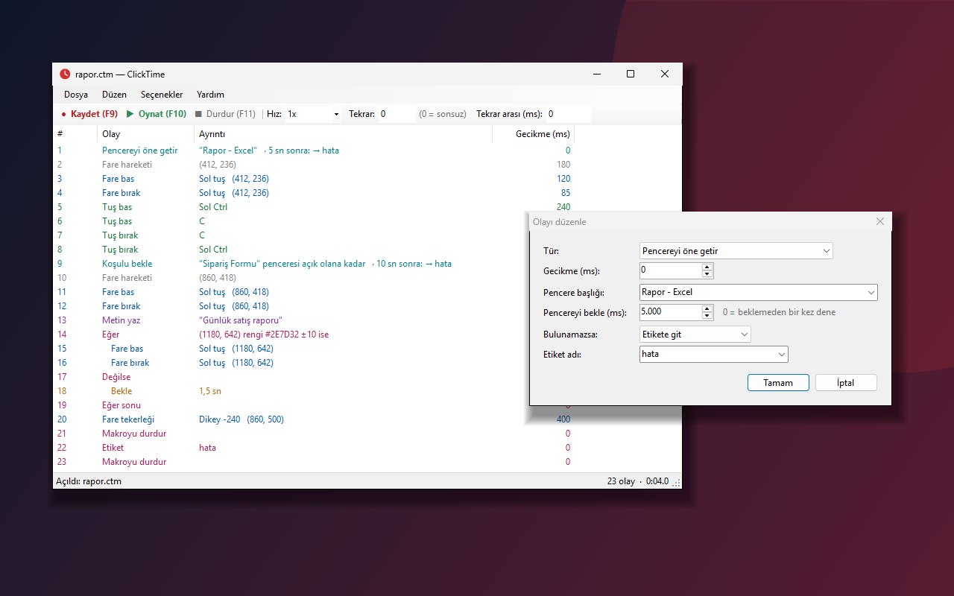954x596 pixels.
Task: Decrease Pencereyi bekle (ms) with down arrow
Action: 707,317
